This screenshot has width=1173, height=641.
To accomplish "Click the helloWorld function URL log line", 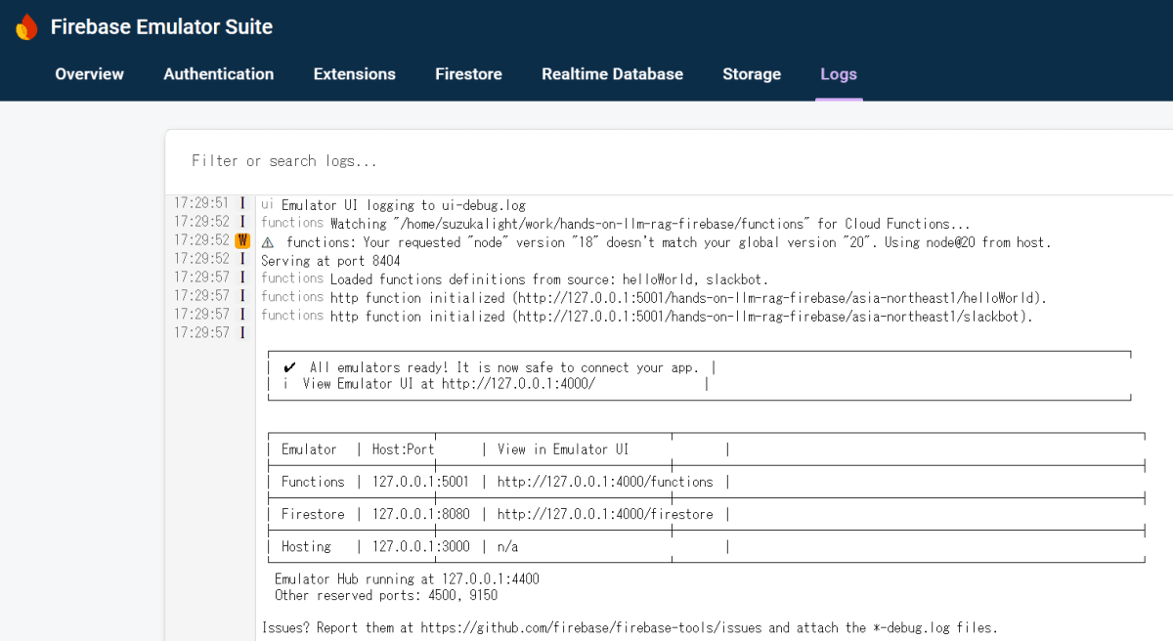I will click(x=654, y=297).
